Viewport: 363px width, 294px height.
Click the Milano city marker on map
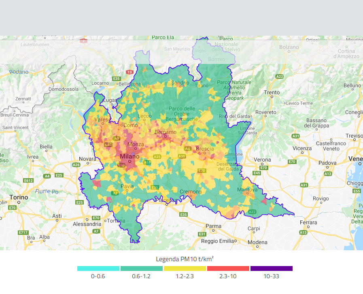tap(129, 161)
